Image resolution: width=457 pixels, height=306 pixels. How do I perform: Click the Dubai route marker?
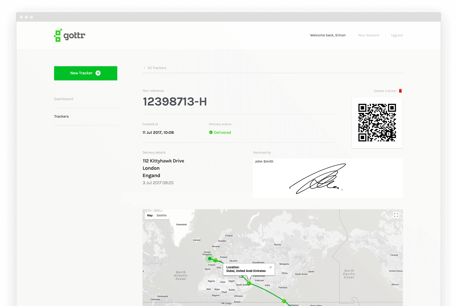[x=249, y=283]
